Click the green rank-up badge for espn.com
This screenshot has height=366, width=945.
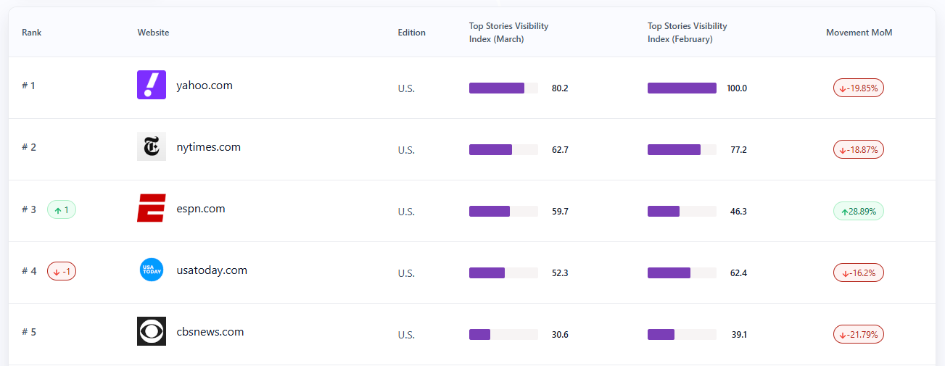pos(62,210)
